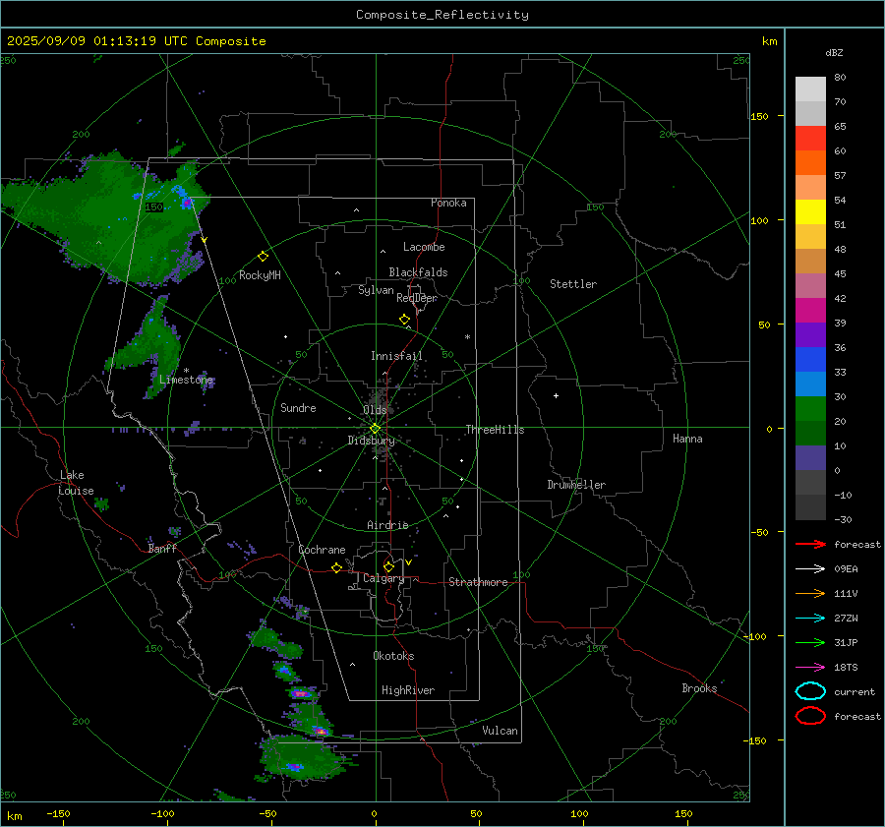885x827 pixels.
Task: Click the Sylvan town label
Action: (x=376, y=290)
